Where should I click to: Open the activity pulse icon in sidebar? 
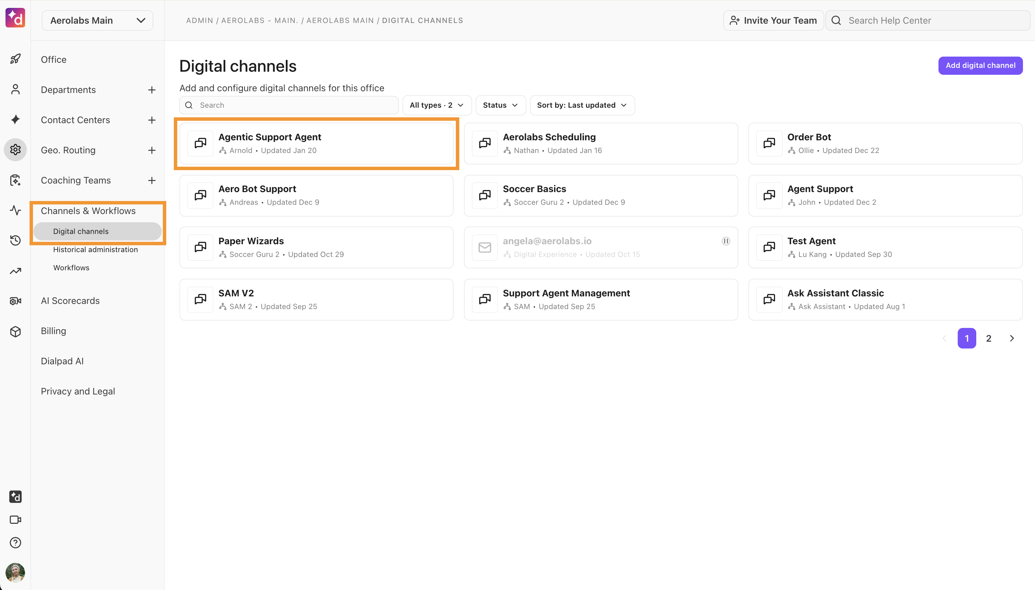[15, 210]
